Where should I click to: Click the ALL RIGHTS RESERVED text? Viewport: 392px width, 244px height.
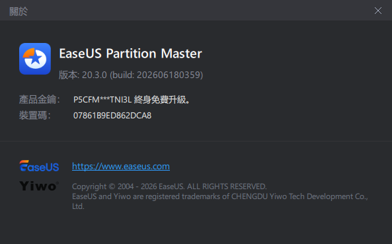(x=227, y=186)
